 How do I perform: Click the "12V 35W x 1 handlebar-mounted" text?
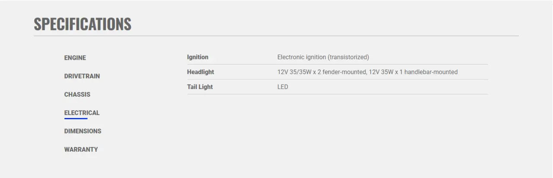pyautogui.click(x=413, y=72)
